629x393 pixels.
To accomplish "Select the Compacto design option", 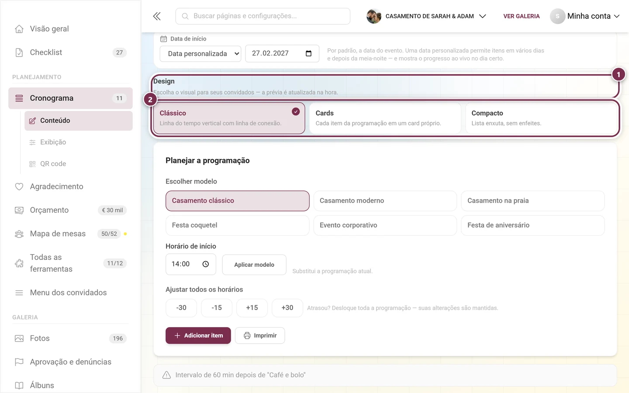I will point(541,118).
